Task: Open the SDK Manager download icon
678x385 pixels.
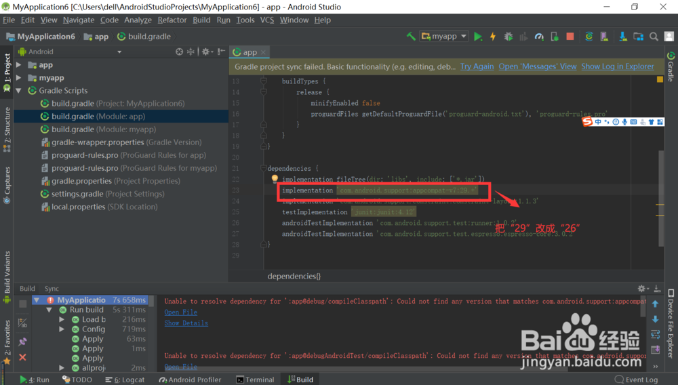Action: click(623, 37)
